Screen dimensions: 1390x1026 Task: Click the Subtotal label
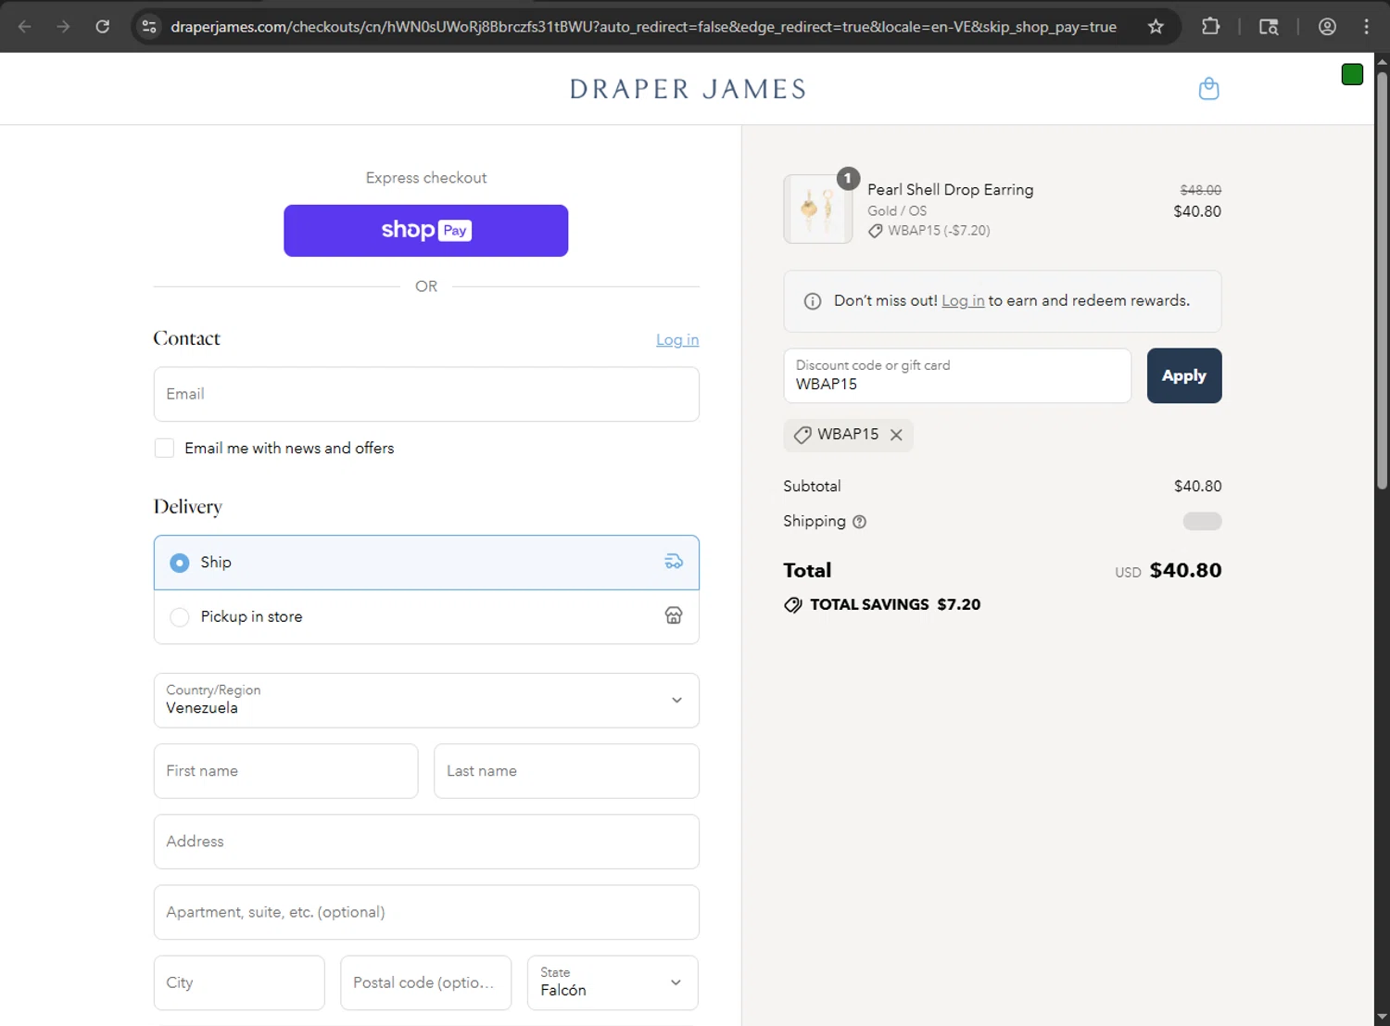coord(812,487)
